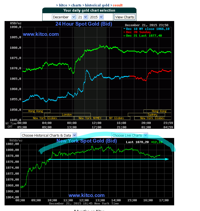Screen dimensions: 200x211
Task: Click the New York NYMEX session label
Action: tap(90, 118)
